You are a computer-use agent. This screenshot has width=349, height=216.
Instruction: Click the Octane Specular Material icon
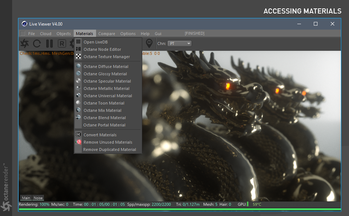coord(78,80)
